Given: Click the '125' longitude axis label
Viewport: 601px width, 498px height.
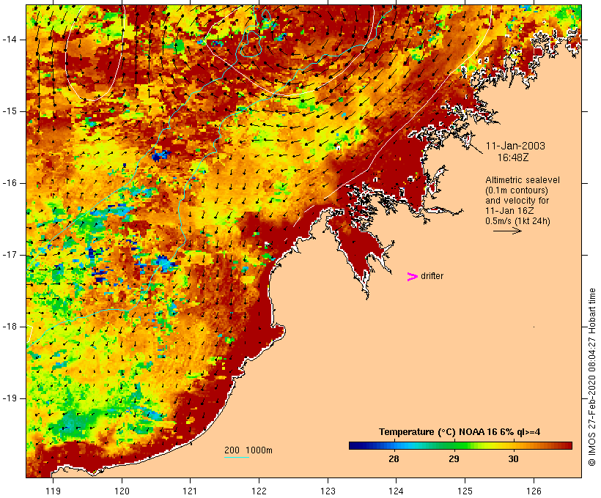Looking at the screenshot, I should [465, 491].
